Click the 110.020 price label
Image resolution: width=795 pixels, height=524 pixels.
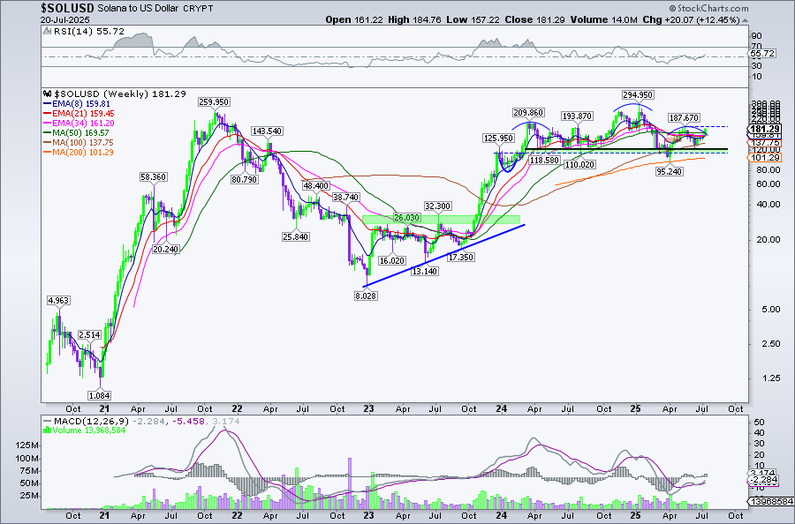point(579,164)
